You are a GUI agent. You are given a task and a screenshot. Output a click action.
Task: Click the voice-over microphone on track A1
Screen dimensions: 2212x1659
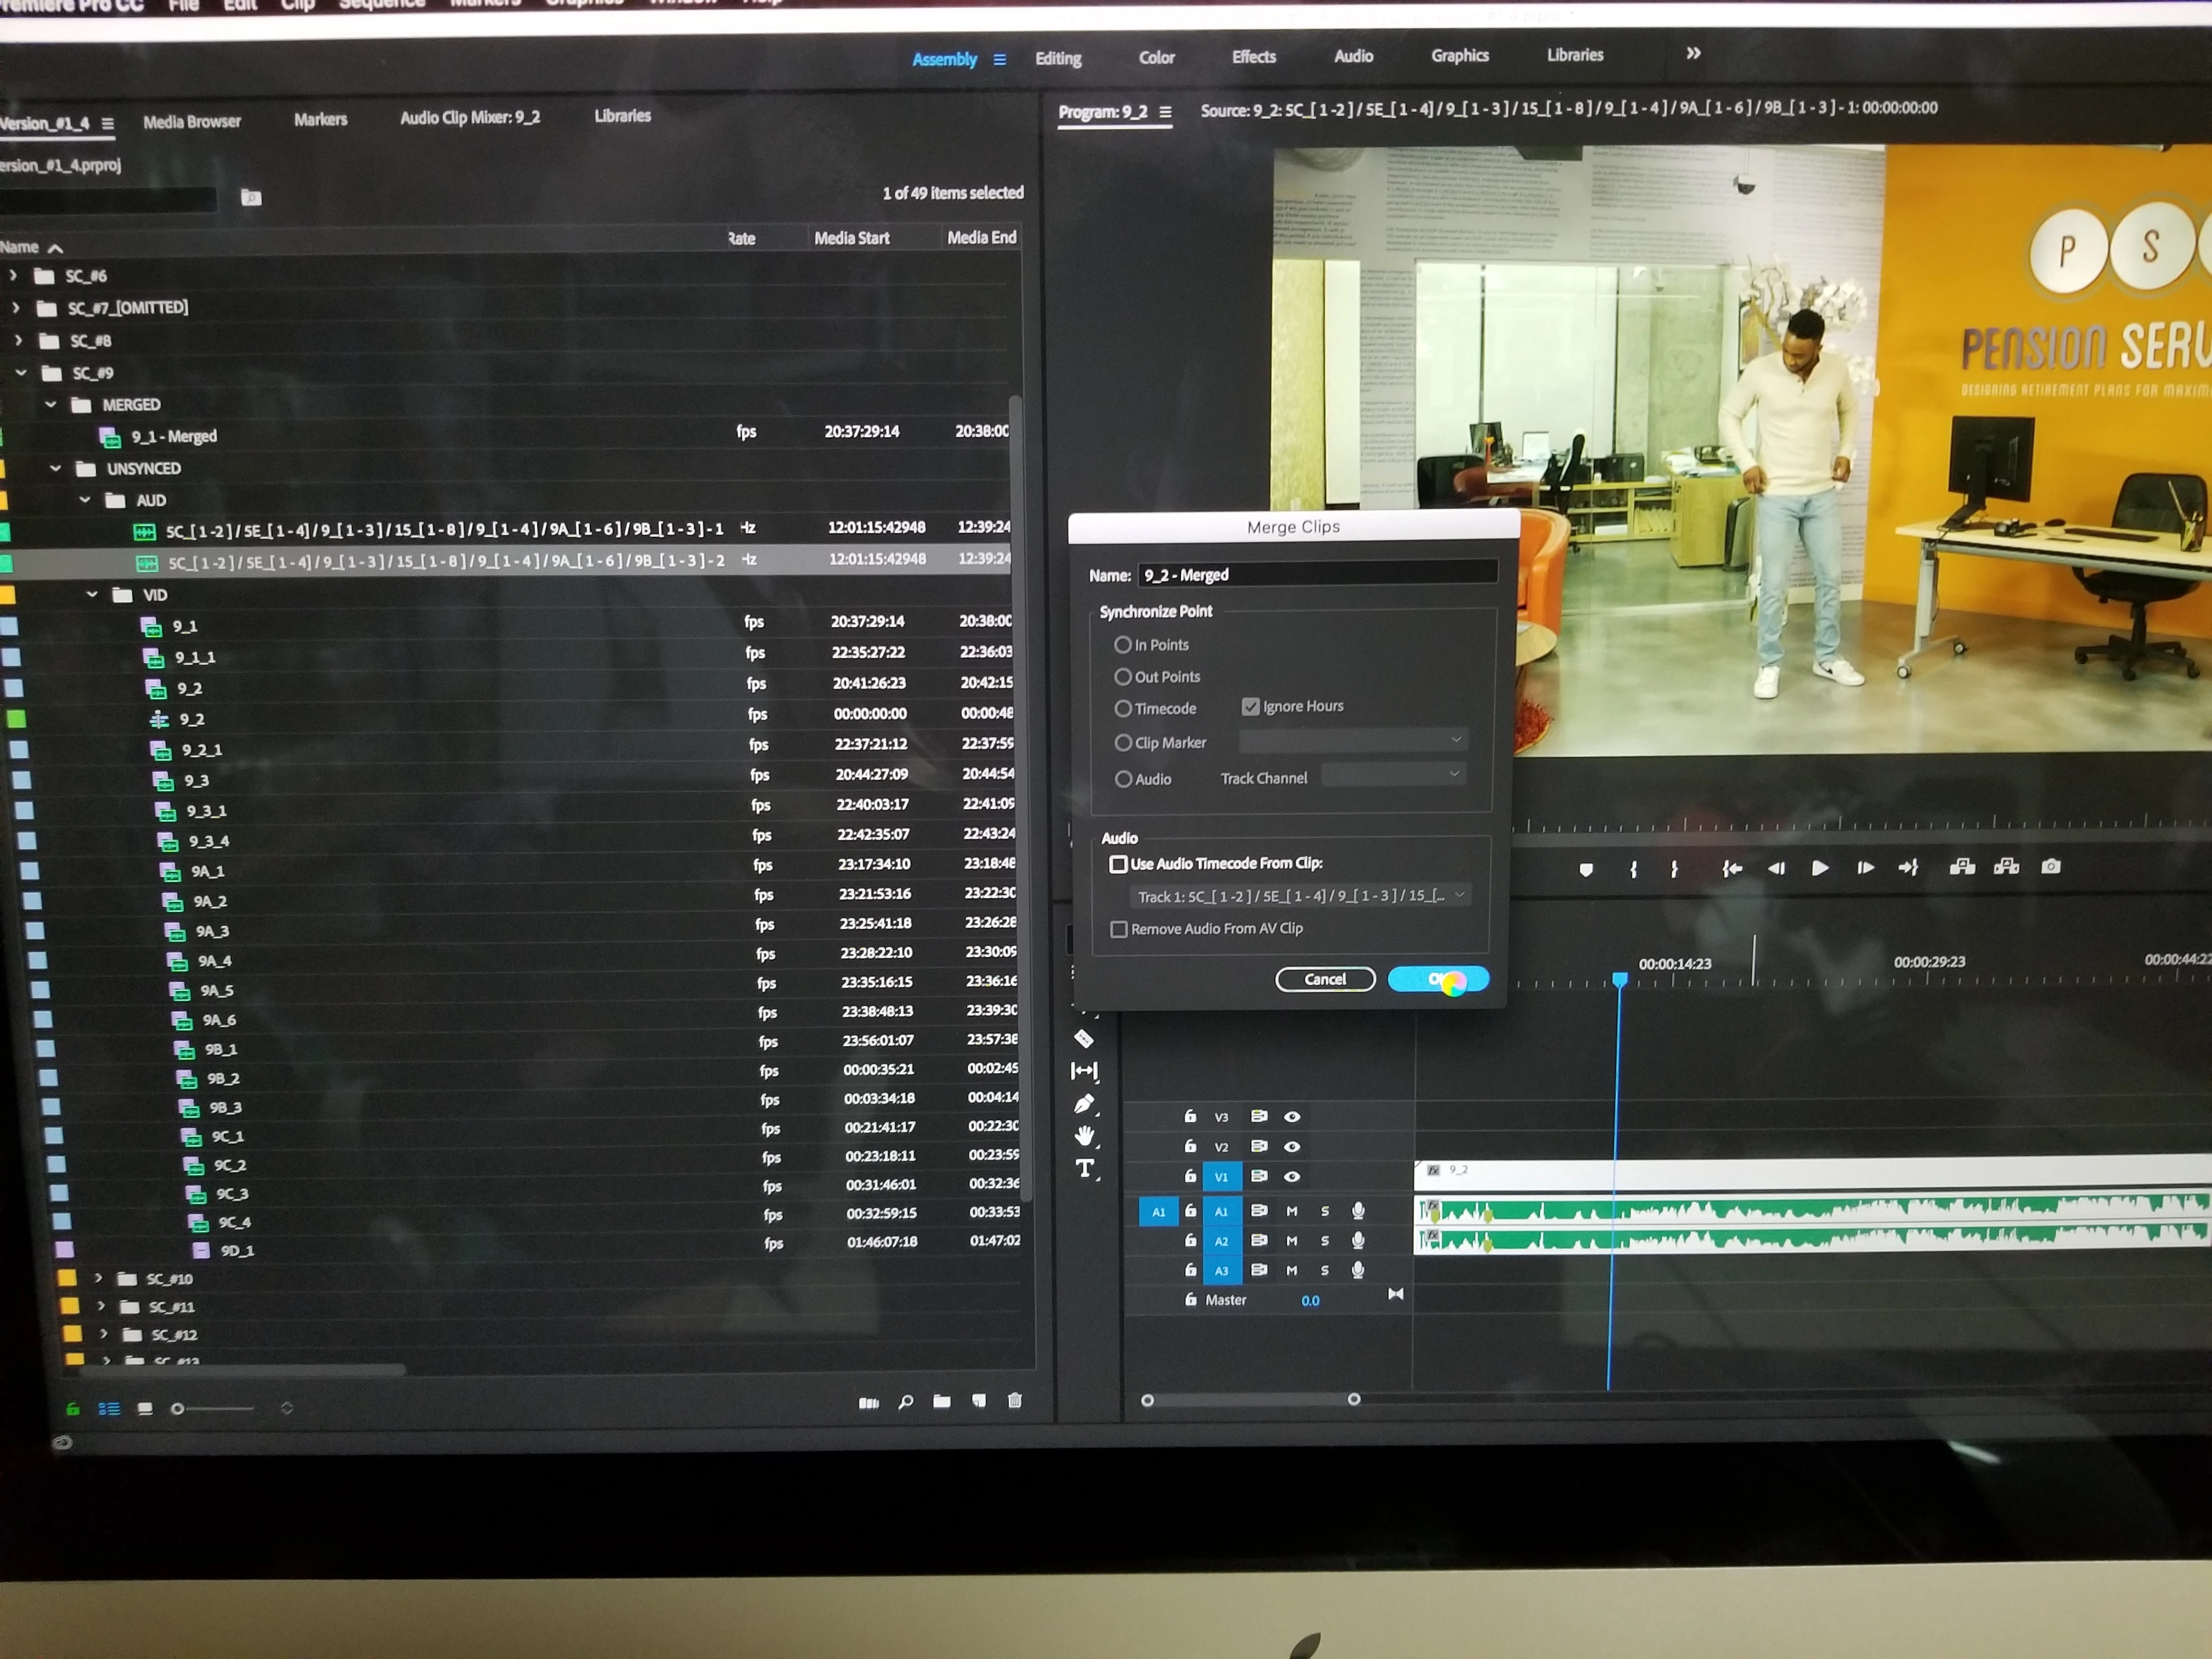[1358, 1211]
